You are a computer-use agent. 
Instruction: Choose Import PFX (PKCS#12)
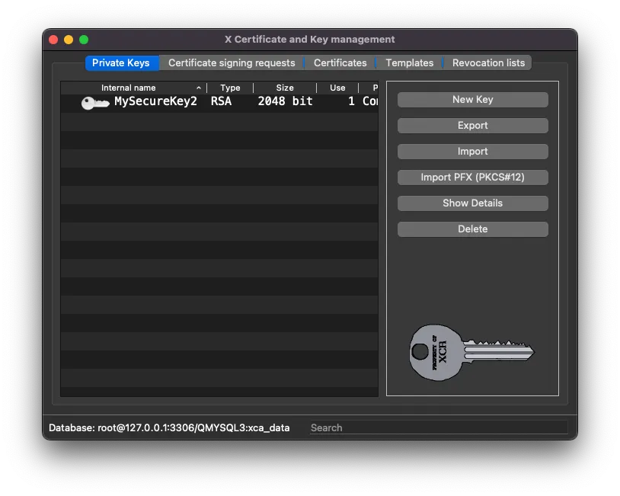(472, 178)
